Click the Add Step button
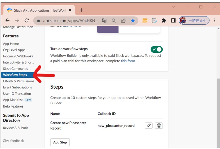Image resolution: width=220 pixels, height=149 pixels. (60, 142)
